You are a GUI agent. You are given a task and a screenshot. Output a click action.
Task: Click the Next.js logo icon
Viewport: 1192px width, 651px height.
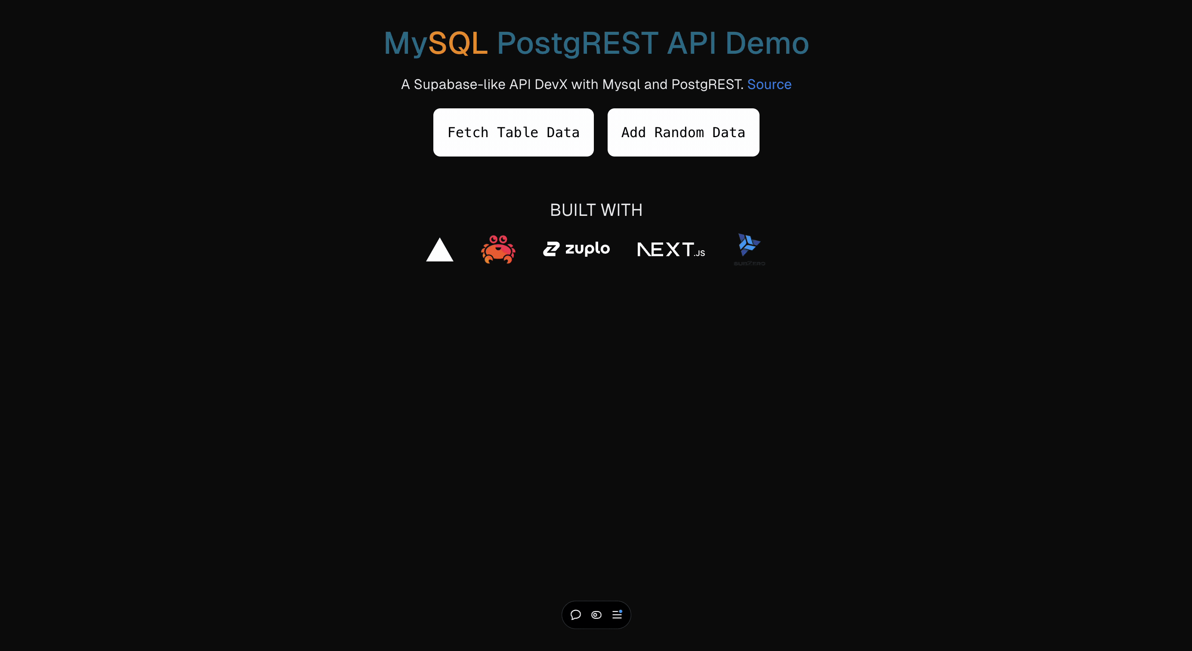point(671,249)
